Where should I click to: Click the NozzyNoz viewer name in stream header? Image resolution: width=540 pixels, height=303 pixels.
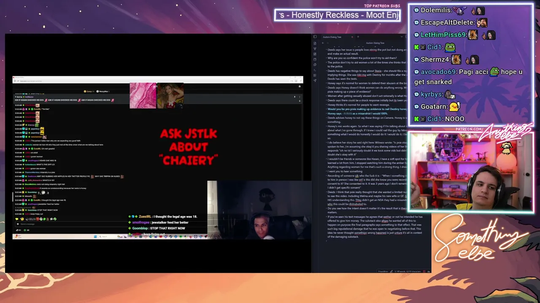coord(104,91)
